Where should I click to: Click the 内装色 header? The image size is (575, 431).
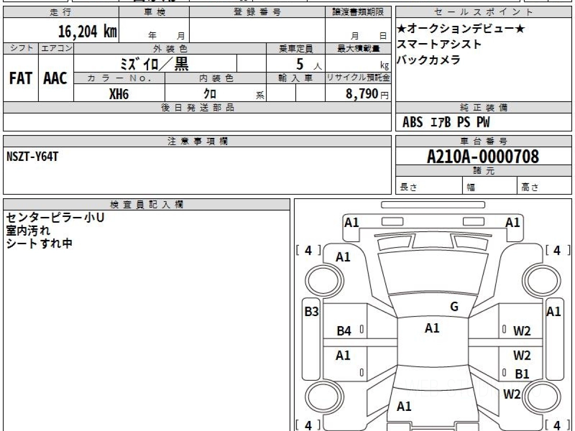coord(216,78)
